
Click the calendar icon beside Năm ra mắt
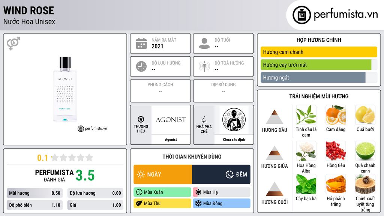[141, 43]
